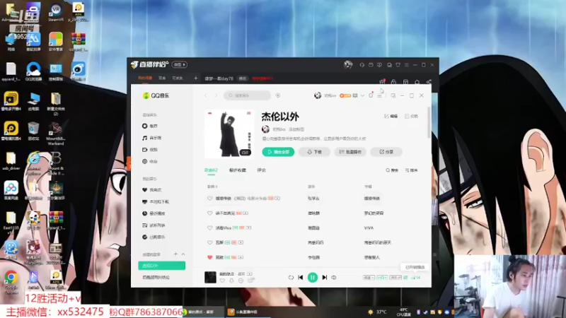Skip to the next track
Screen dimensions: 566x318
pos(325,277)
